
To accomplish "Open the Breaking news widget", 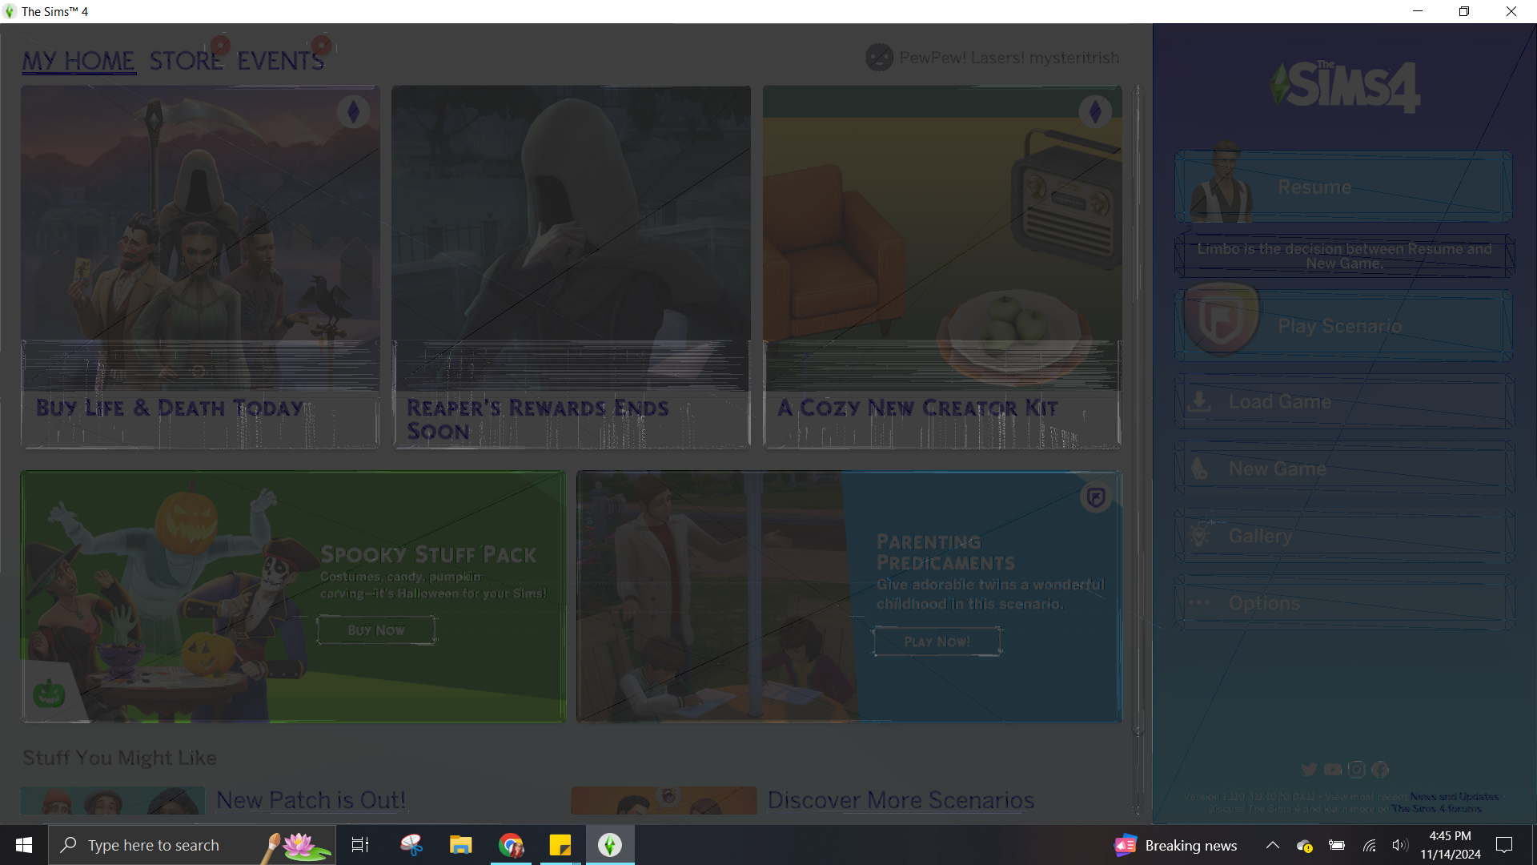I will tap(1175, 845).
